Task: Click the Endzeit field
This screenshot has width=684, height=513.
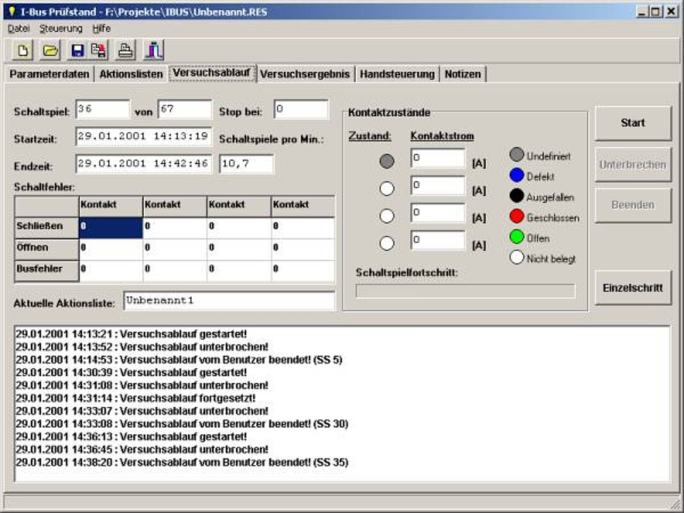Action: (x=144, y=164)
